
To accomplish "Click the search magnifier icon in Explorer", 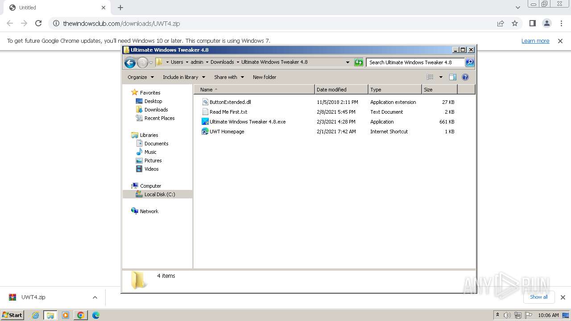I will click(470, 62).
